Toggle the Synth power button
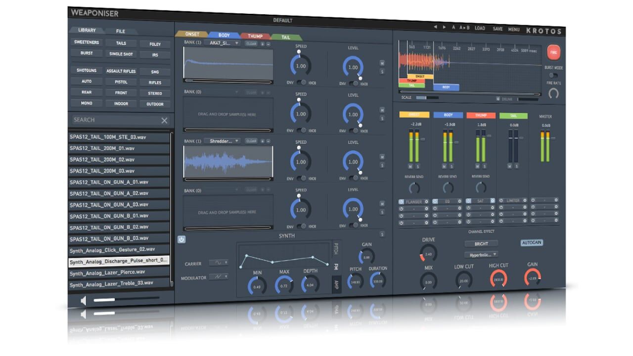Screen dimensions: 633x356 tap(181, 239)
